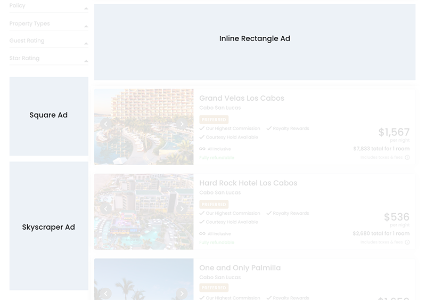The image size is (426, 300).
Task: View next One and Only Palmilla photo
Action: 182,294
